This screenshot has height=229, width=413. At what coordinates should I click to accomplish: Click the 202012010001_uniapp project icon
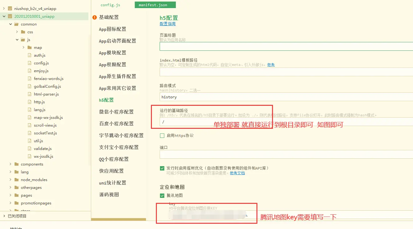(10, 16)
